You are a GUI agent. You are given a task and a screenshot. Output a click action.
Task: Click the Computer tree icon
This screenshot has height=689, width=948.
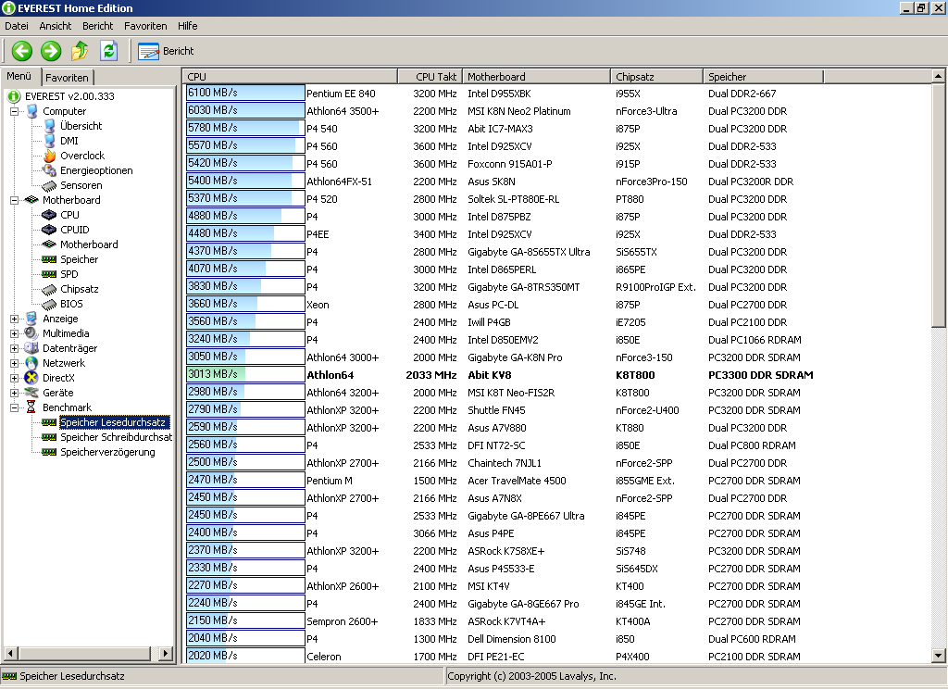[32, 111]
